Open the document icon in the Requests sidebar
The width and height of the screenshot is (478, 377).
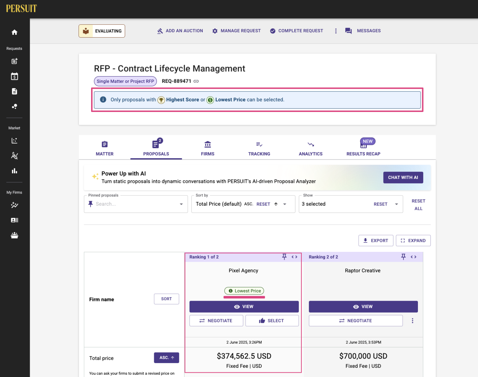tap(14, 91)
